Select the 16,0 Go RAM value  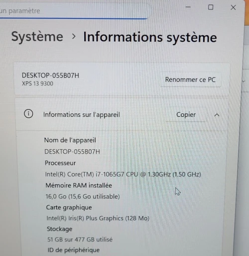pyautogui.click(x=83, y=196)
